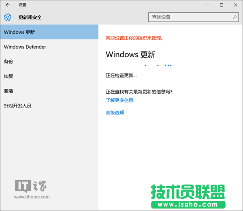Open the 备份 section
The width and height of the screenshot is (243, 211).
(49, 62)
